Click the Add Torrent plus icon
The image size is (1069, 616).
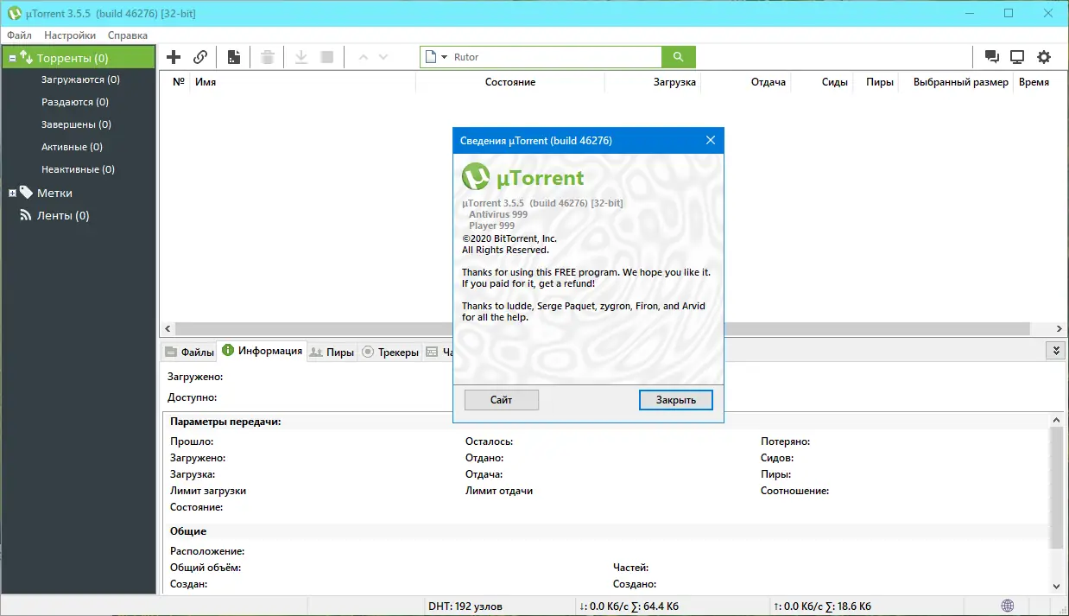point(174,57)
